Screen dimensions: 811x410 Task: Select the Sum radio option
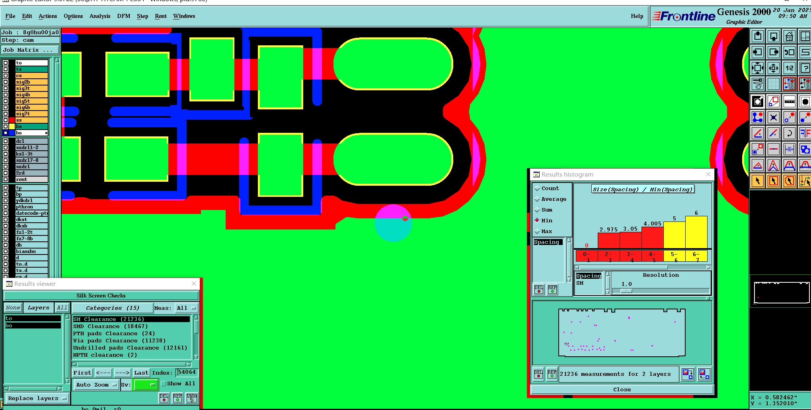(544, 210)
